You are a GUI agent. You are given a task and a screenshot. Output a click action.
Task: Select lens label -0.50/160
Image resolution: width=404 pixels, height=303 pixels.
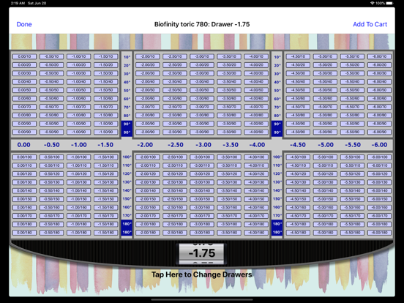click(x=51, y=207)
